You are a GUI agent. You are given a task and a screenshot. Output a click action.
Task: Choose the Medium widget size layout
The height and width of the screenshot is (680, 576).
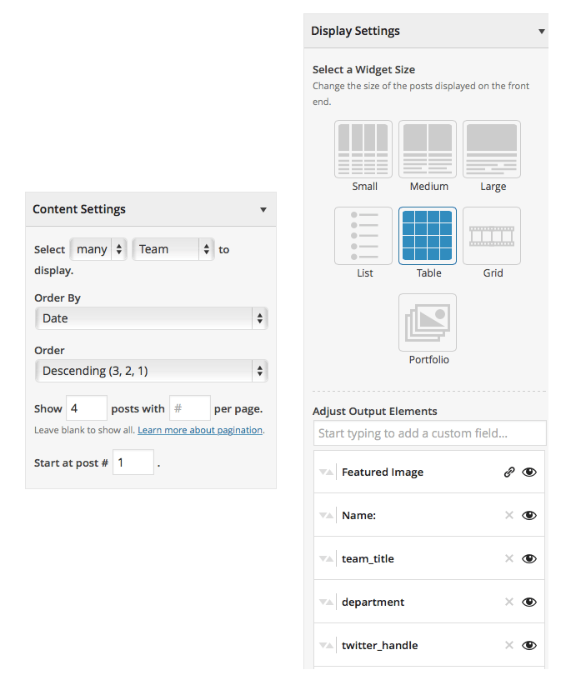coord(428,149)
